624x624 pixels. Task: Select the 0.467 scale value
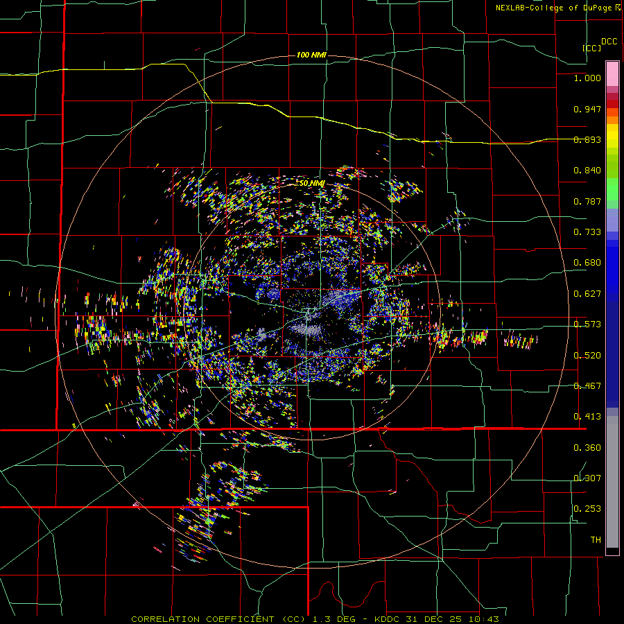587,386
